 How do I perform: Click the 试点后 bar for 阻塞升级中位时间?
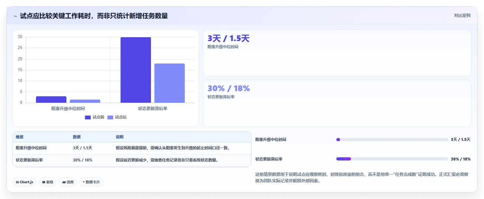85,101
